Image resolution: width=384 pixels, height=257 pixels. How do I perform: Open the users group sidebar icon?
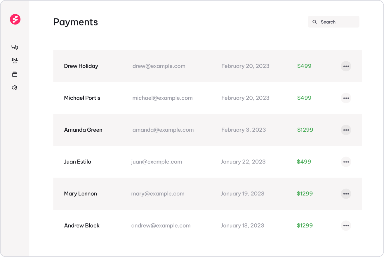pos(15,61)
